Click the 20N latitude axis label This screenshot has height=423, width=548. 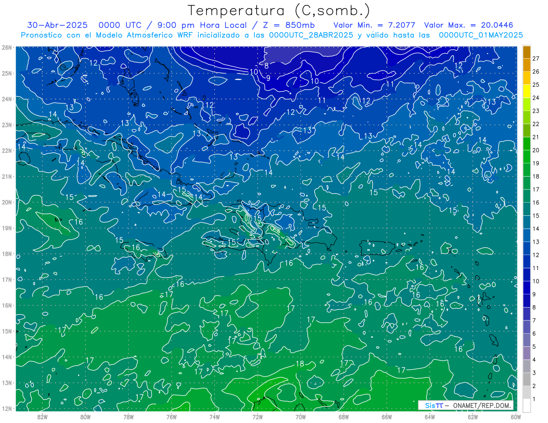coord(7,202)
